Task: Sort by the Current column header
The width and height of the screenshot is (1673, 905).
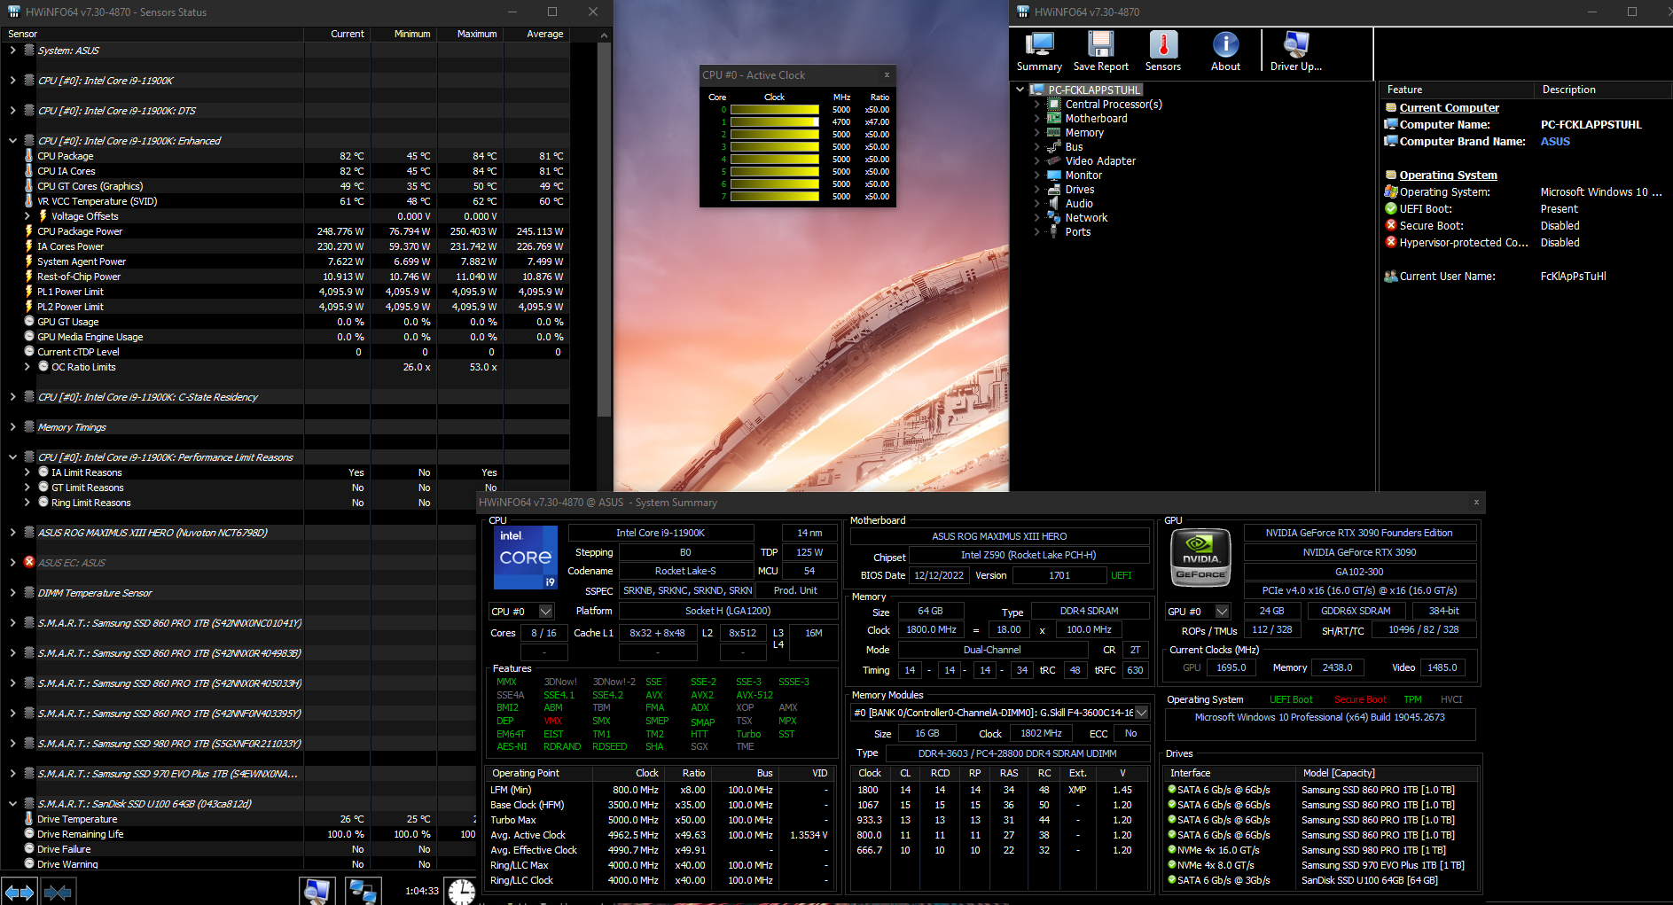Action: (x=338, y=34)
